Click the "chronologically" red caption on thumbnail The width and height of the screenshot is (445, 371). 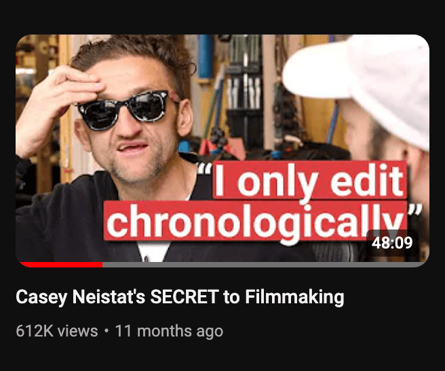(256, 221)
